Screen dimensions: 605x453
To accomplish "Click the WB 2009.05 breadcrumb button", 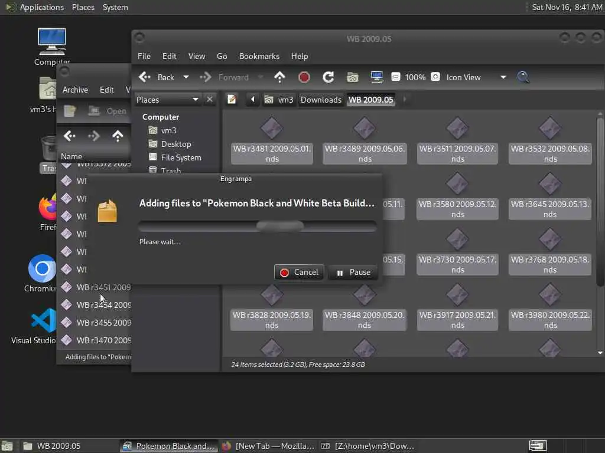I will click(371, 100).
